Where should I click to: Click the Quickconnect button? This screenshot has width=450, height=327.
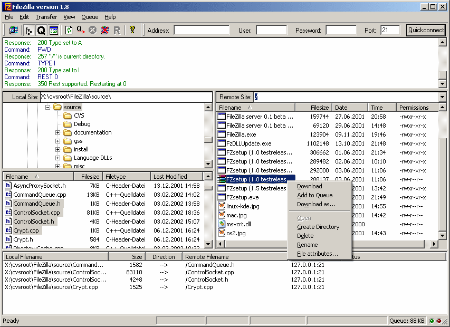coord(426,30)
